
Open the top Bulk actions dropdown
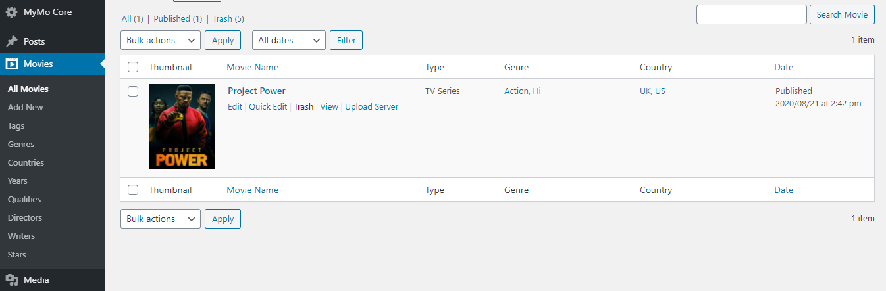tap(161, 40)
